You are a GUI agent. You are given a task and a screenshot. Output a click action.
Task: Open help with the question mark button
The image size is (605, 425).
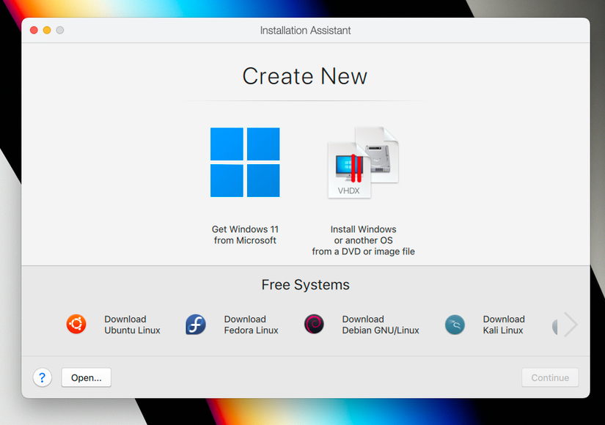pyautogui.click(x=42, y=377)
